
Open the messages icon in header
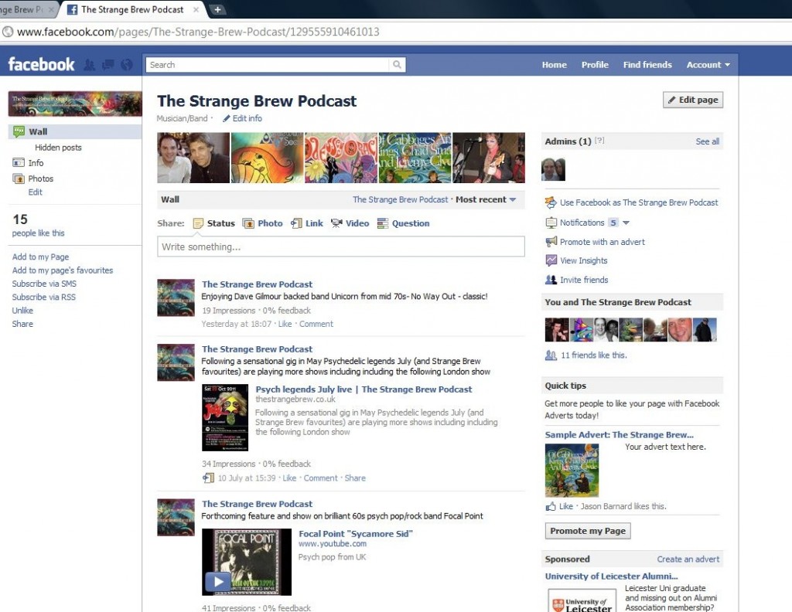pos(108,65)
